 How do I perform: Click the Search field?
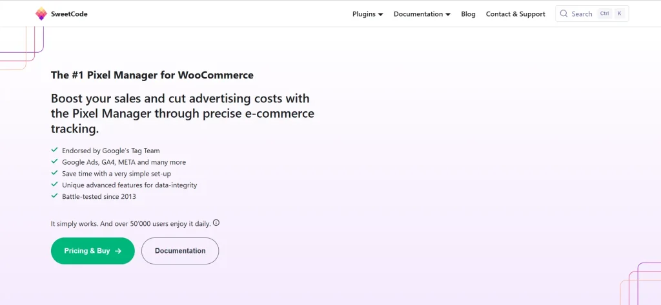592,14
